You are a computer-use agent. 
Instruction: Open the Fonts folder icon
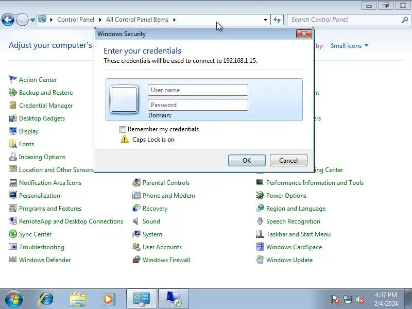pos(12,144)
